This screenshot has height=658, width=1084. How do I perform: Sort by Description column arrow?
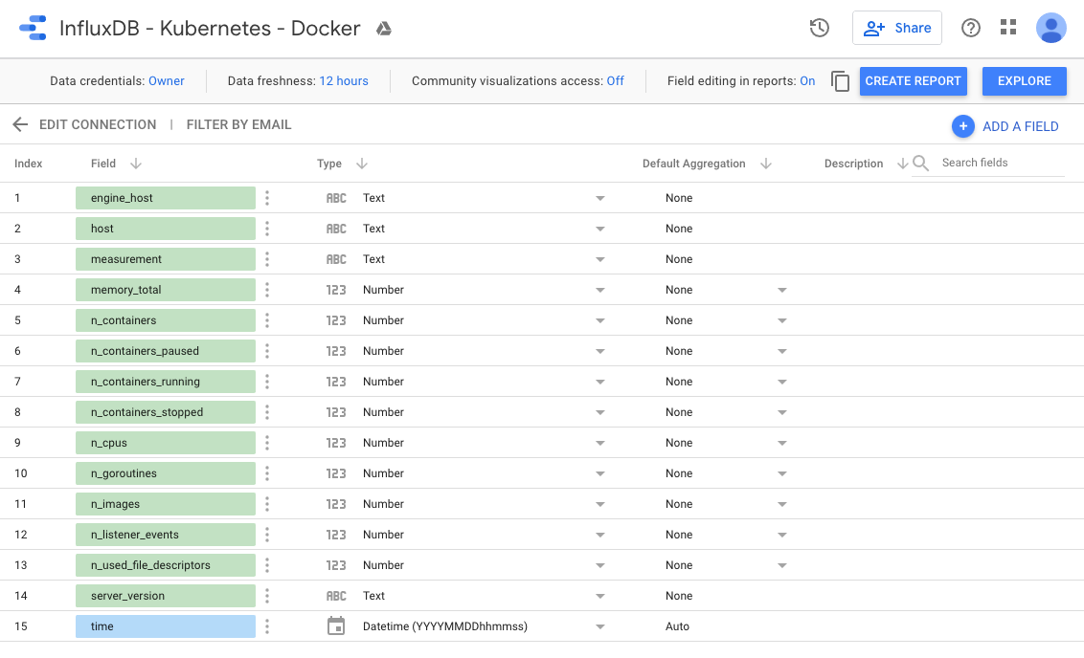902,164
